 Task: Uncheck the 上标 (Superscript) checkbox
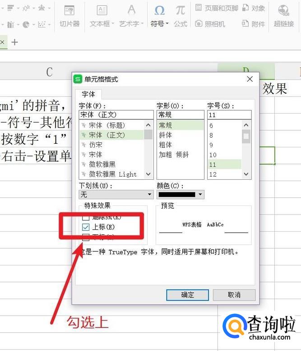(x=86, y=228)
